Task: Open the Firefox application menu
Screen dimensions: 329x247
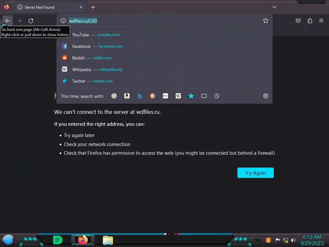Action: [x=321, y=21]
